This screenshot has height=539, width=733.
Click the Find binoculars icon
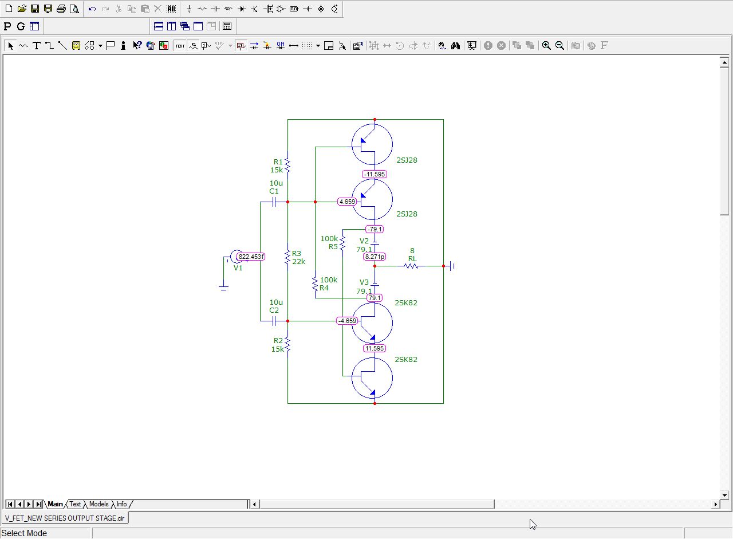(455, 46)
